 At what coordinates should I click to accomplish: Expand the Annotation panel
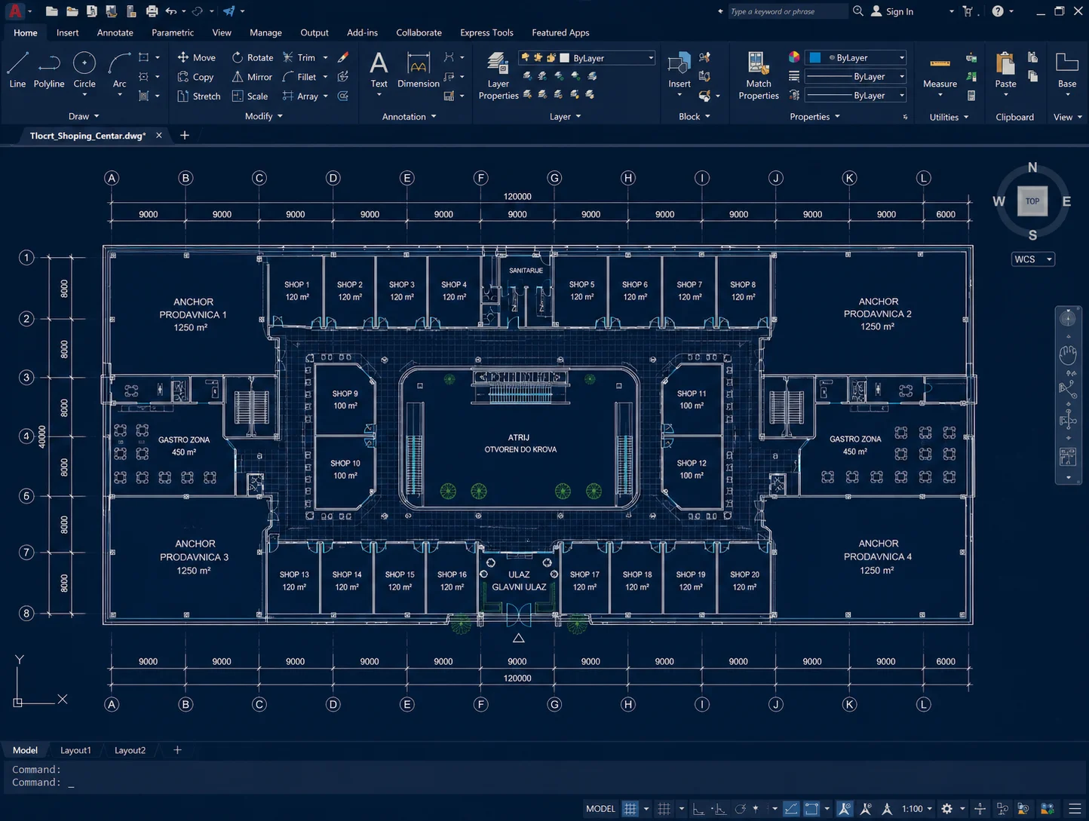409,116
